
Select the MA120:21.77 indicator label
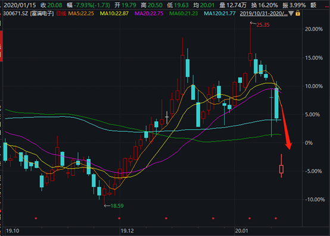coord(220,14)
